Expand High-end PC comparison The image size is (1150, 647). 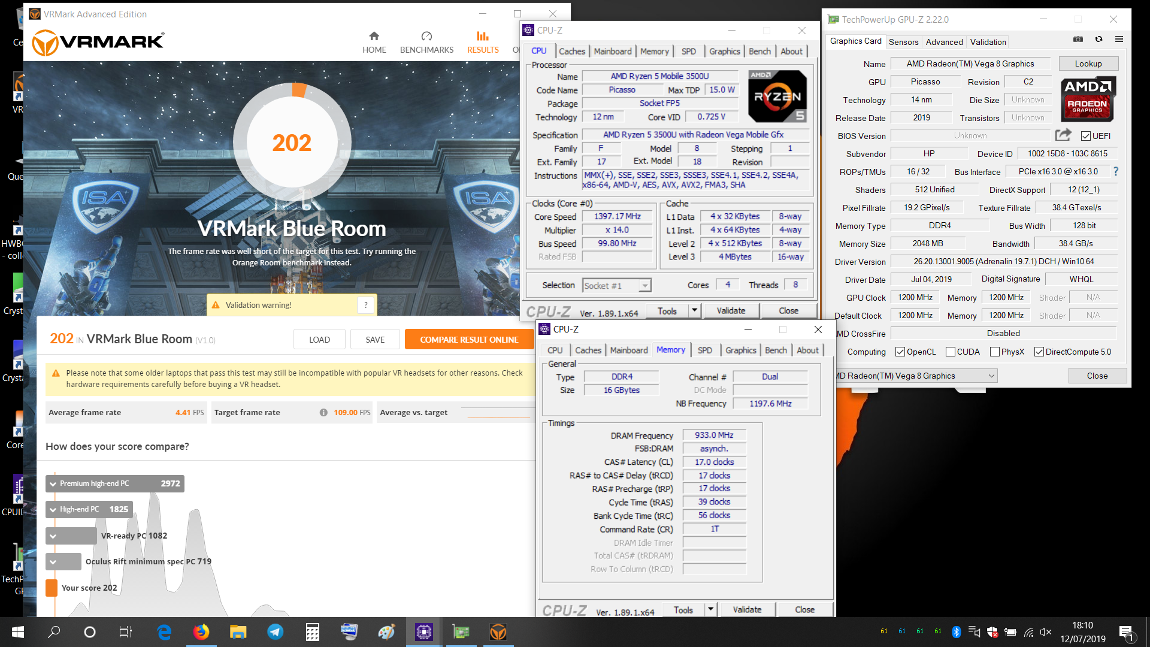(x=53, y=509)
